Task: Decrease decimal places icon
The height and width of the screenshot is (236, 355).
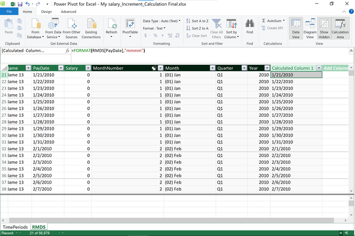Action: [177, 36]
